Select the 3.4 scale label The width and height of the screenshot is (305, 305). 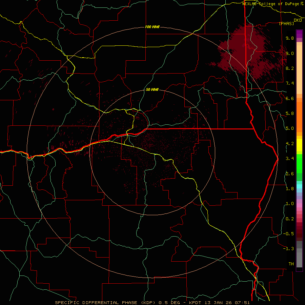coord(290,159)
